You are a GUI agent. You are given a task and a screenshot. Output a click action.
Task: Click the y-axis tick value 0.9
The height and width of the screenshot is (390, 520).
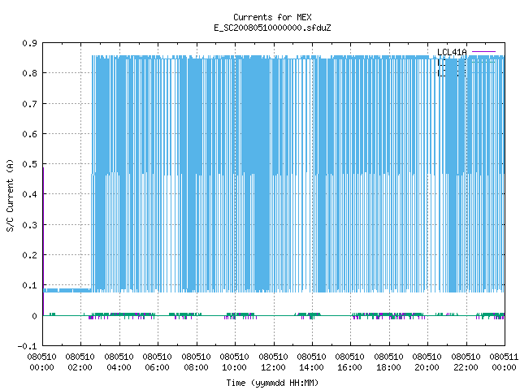pos(29,43)
